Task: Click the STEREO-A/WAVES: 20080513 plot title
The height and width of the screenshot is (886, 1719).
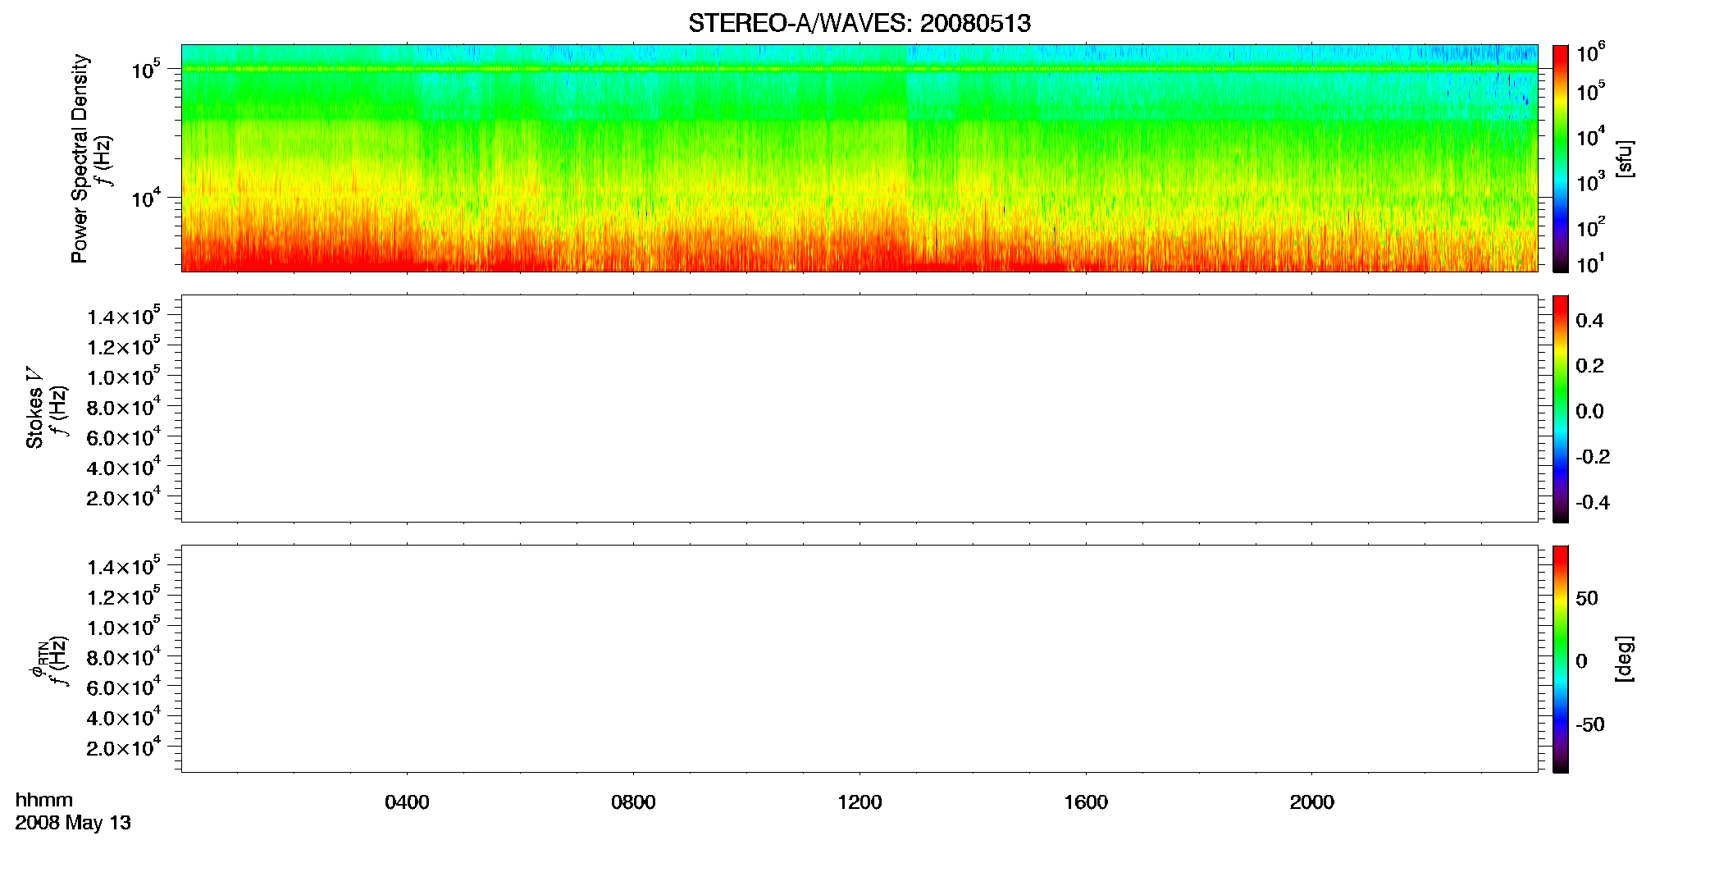Action: pos(859,24)
